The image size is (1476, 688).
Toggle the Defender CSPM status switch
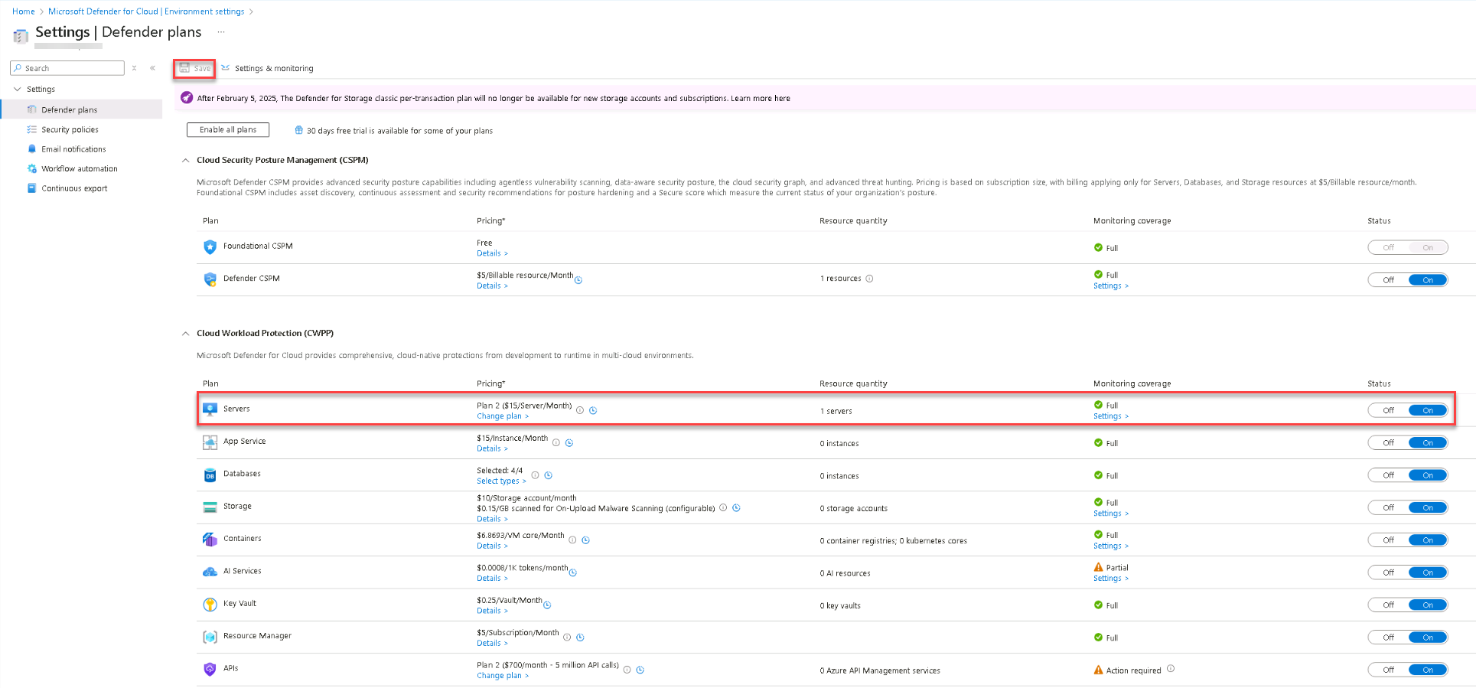click(x=1408, y=280)
